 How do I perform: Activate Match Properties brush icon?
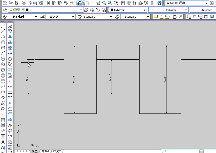pyautogui.click(x=66, y=3)
